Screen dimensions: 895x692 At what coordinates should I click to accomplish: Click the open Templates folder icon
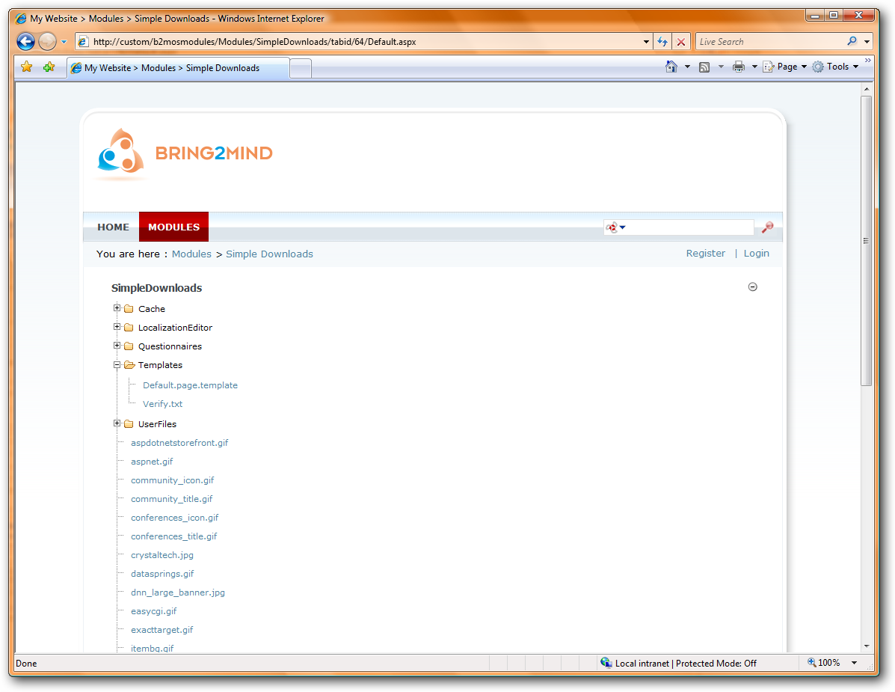point(129,365)
